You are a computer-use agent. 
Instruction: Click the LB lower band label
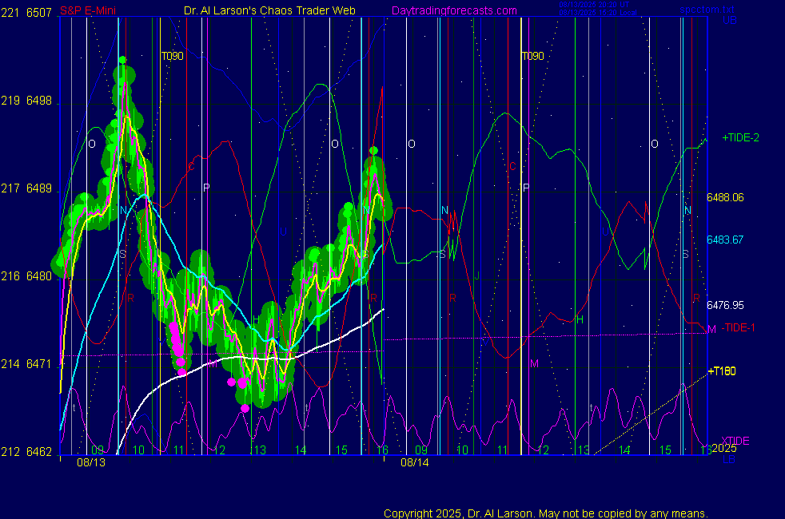coord(729,461)
